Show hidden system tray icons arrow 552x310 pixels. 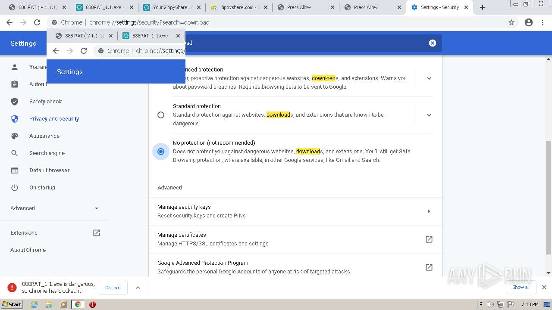click(x=481, y=304)
